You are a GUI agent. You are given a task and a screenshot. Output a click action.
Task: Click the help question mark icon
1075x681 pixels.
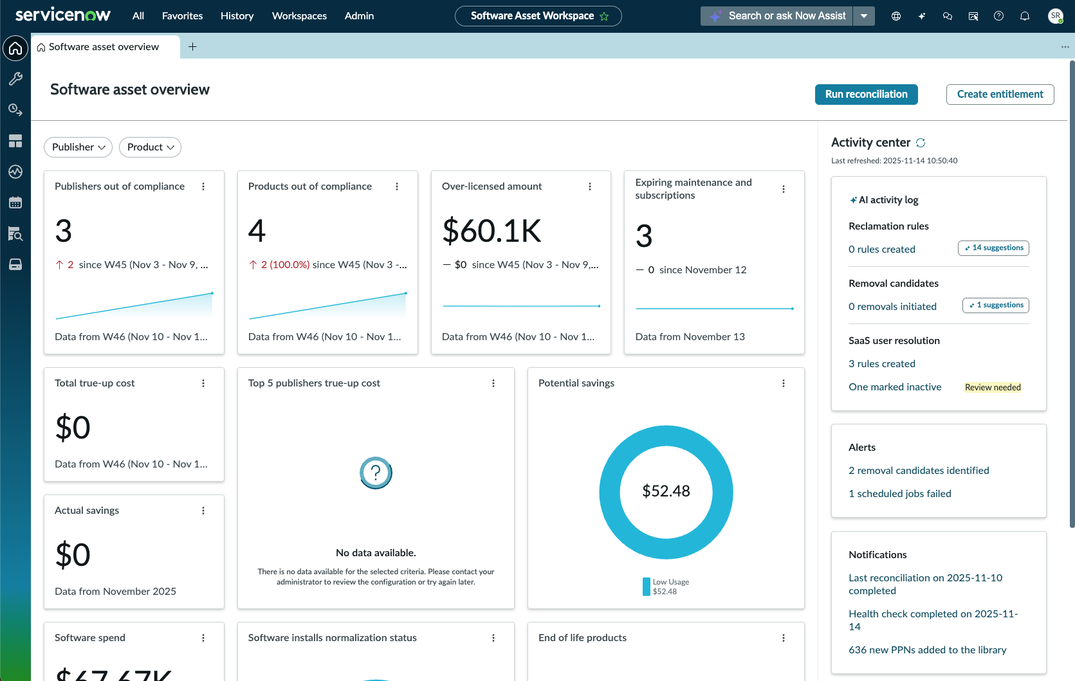998,16
